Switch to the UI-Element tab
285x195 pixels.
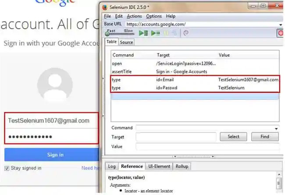[159, 167]
